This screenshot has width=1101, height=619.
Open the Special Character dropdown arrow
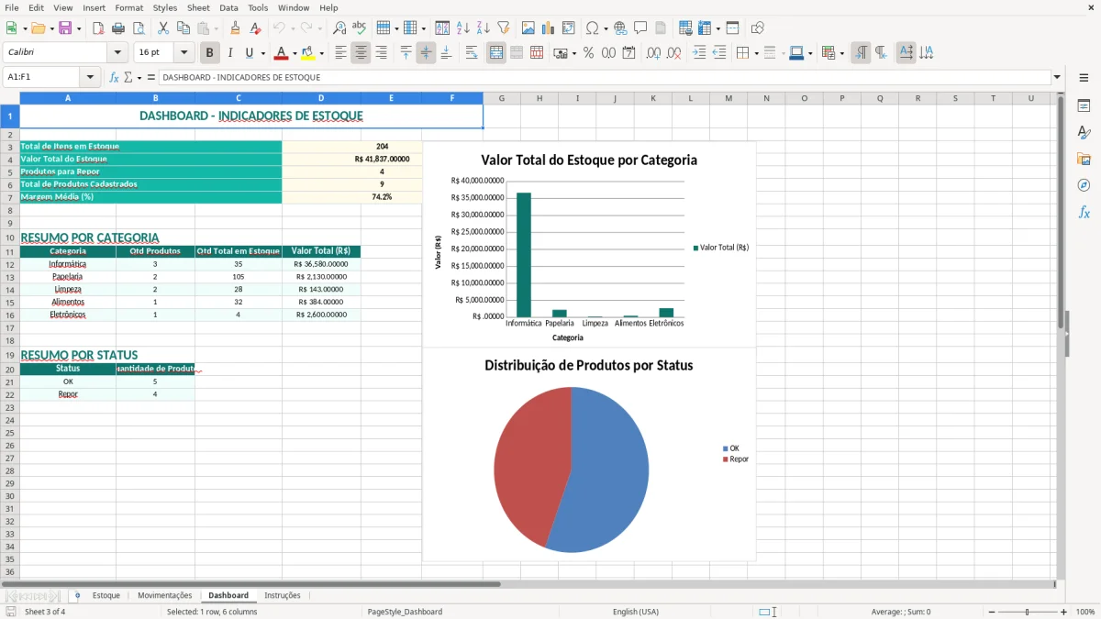604,28
